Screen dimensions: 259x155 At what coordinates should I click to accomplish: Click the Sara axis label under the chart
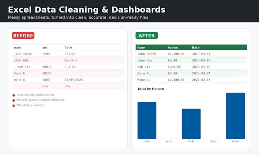(x=213, y=141)
